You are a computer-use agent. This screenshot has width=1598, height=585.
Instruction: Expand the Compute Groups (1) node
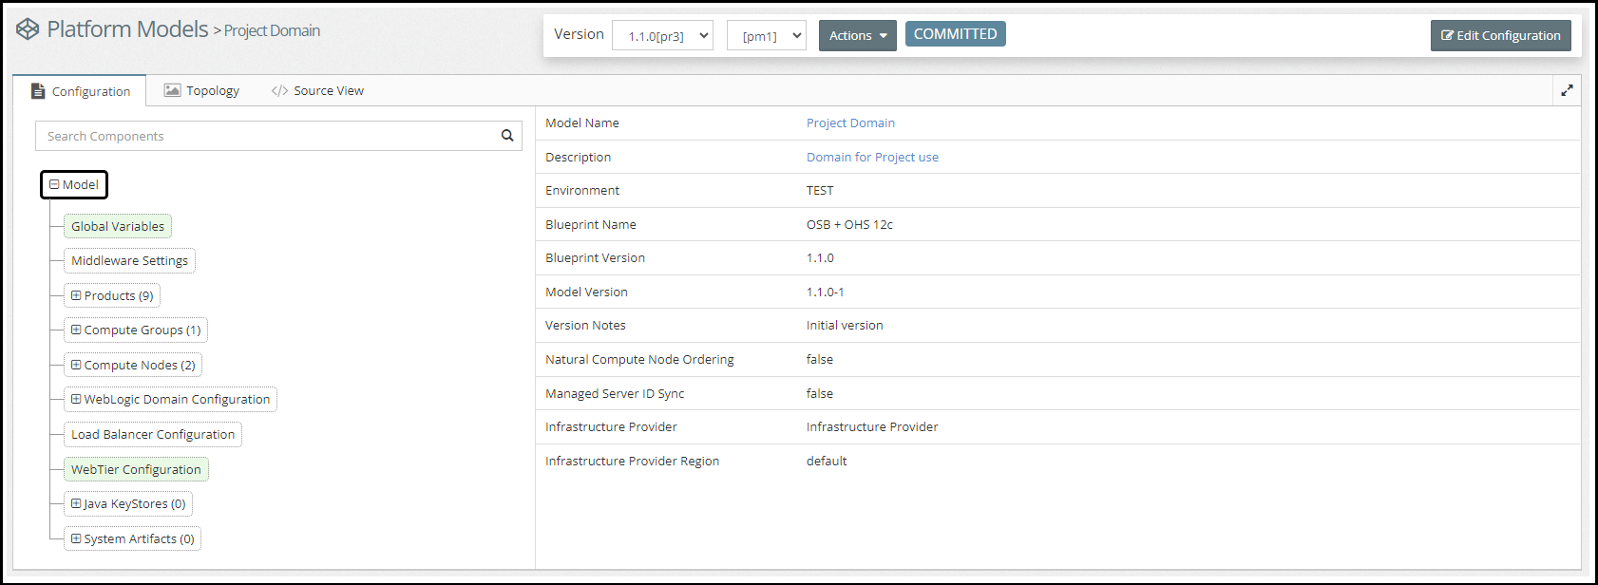point(76,330)
